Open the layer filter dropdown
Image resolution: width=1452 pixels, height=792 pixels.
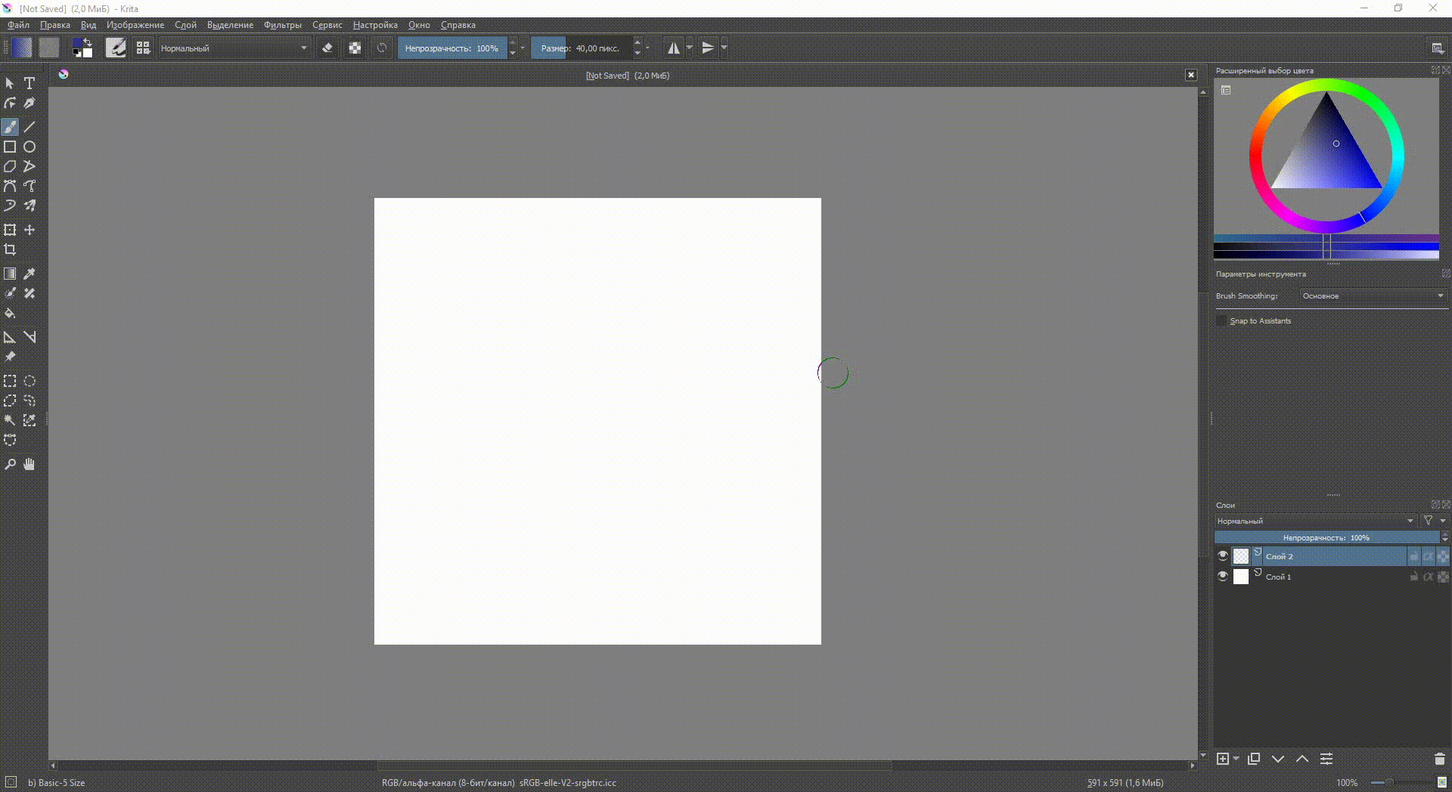click(1434, 521)
